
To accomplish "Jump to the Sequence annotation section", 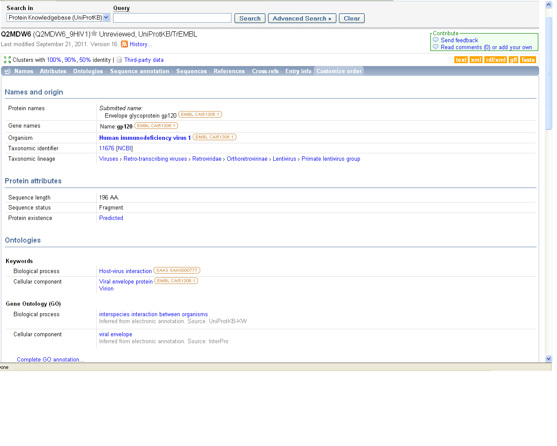I will pyautogui.click(x=139, y=71).
